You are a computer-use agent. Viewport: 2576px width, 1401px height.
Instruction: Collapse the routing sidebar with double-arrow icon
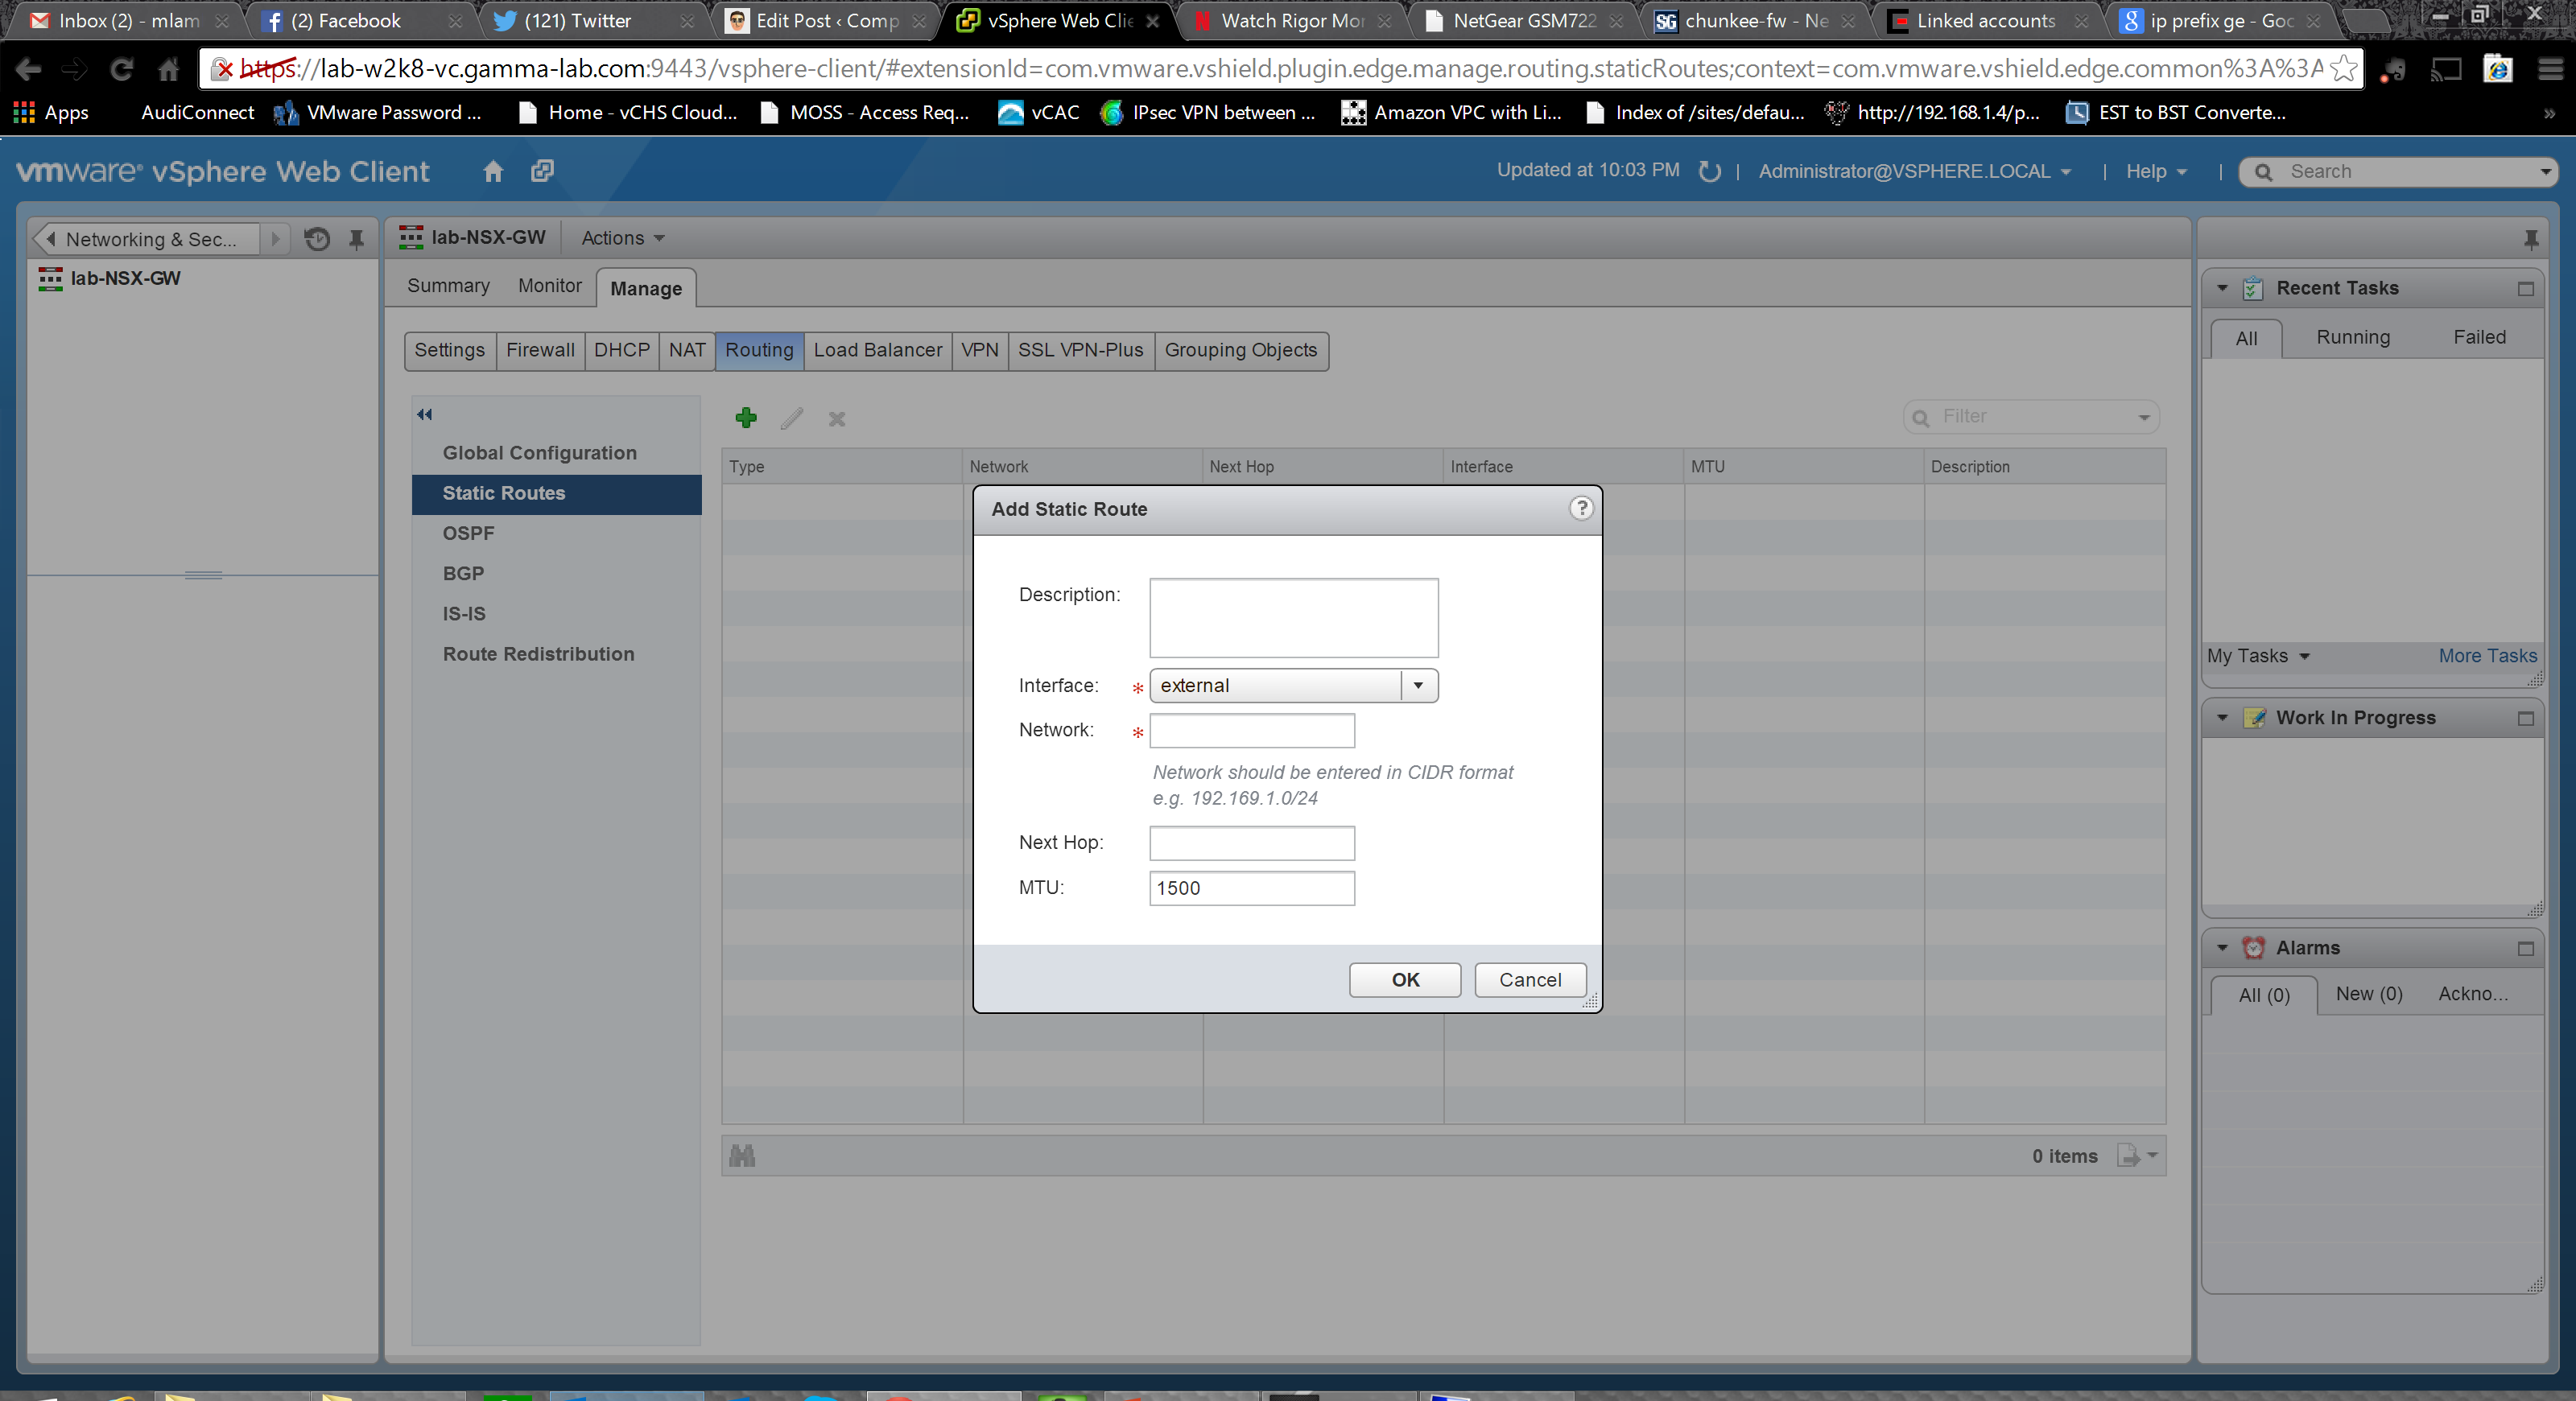point(425,414)
